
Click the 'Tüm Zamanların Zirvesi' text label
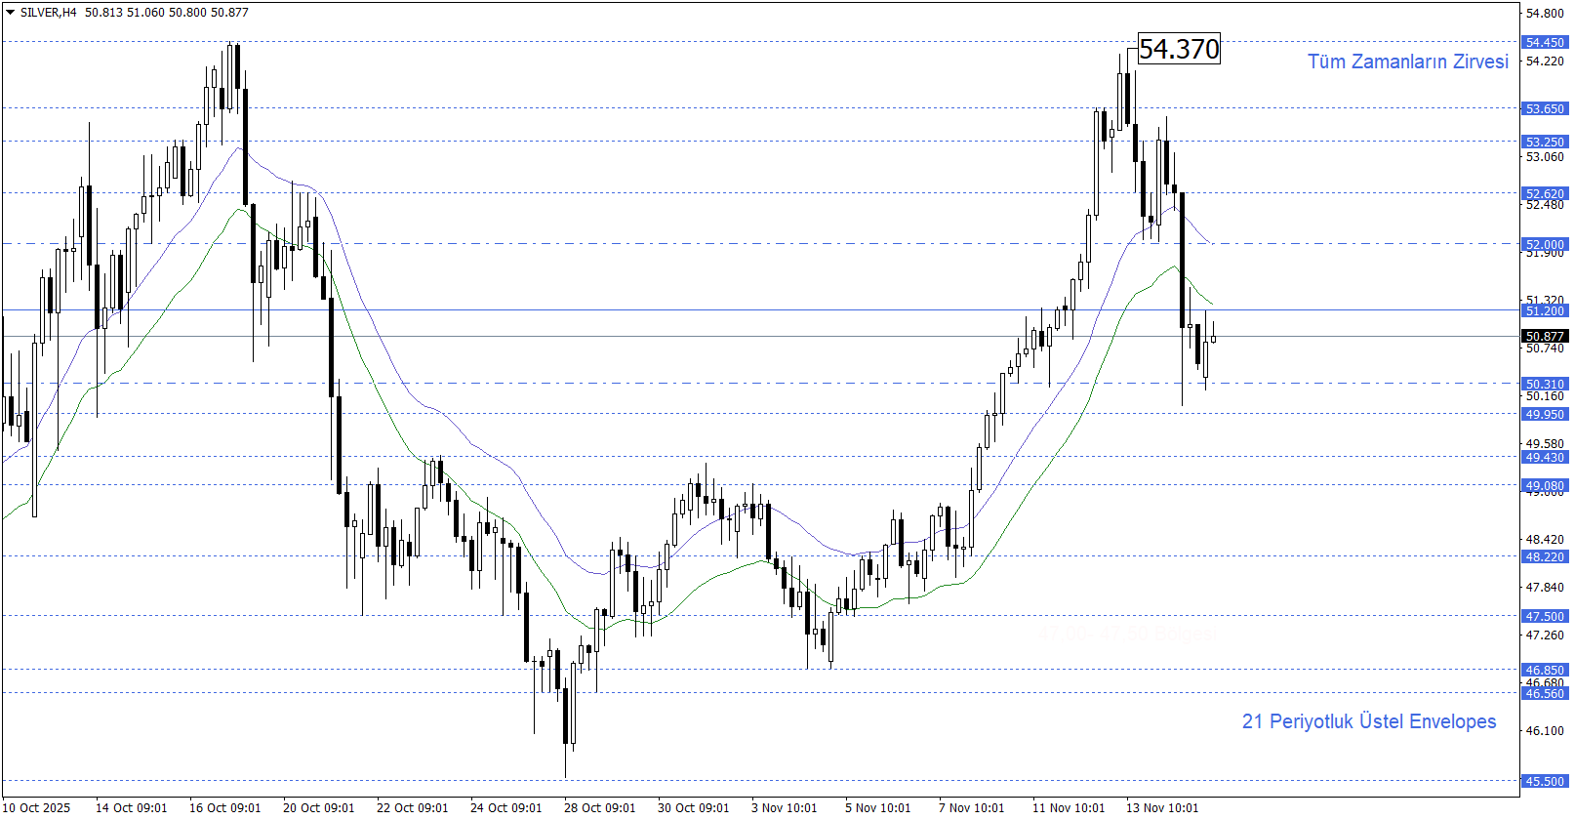pos(1407,61)
